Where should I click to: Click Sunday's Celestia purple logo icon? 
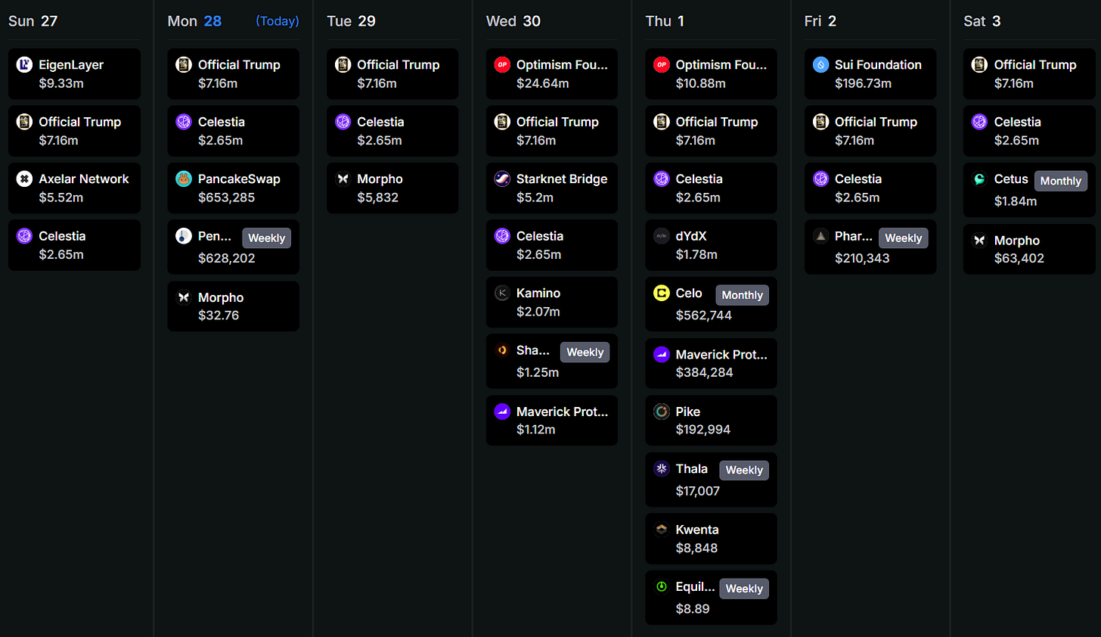[24, 235]
